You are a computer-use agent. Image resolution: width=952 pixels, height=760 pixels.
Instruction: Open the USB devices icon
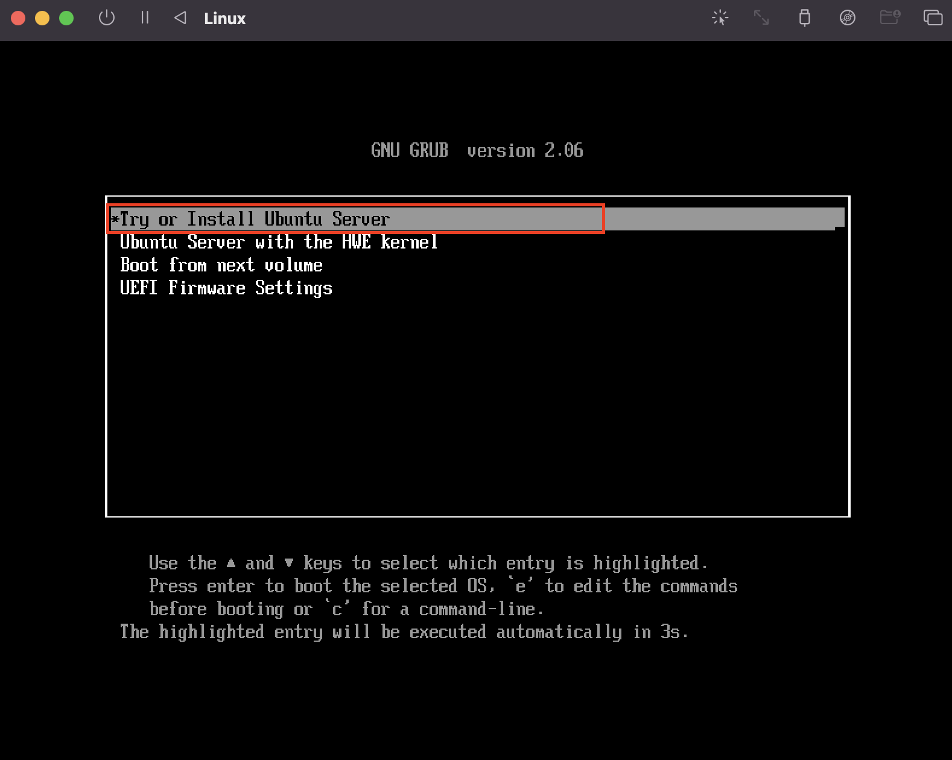point(804,18)
